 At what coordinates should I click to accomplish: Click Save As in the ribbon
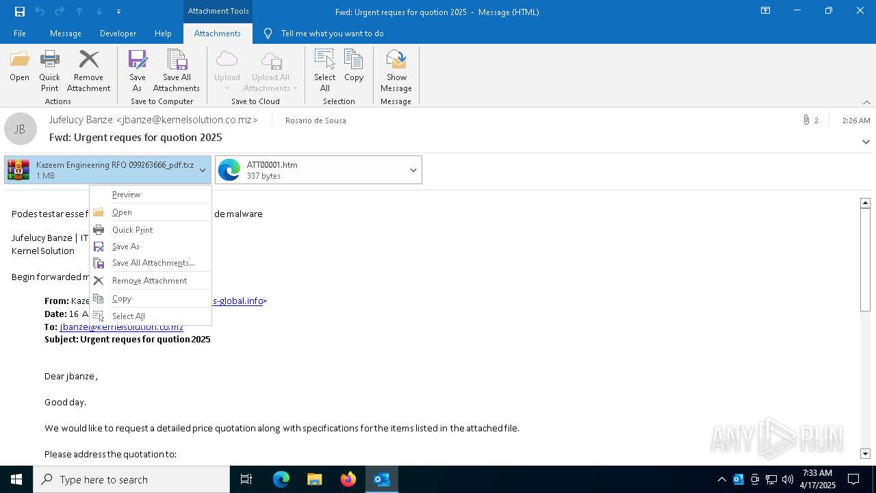coord(138,71)
